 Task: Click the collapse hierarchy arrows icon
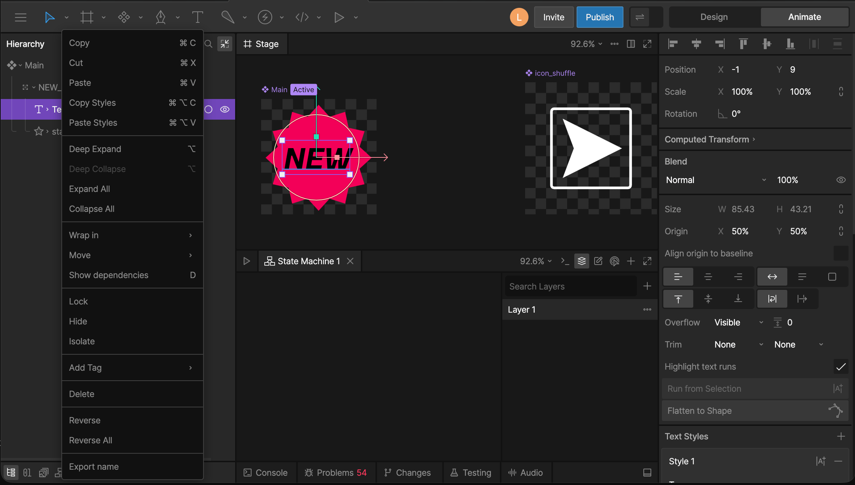(x=225, y=44)
